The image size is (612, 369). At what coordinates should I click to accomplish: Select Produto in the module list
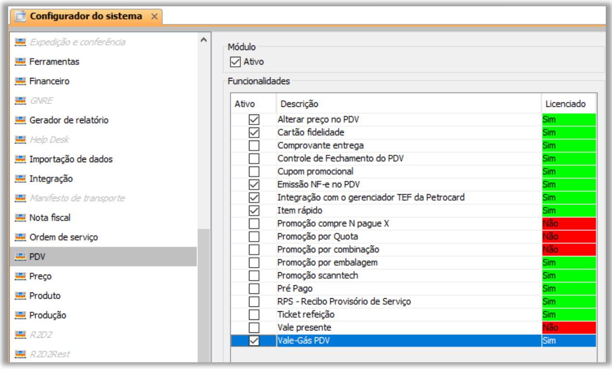tap(45, 295)
